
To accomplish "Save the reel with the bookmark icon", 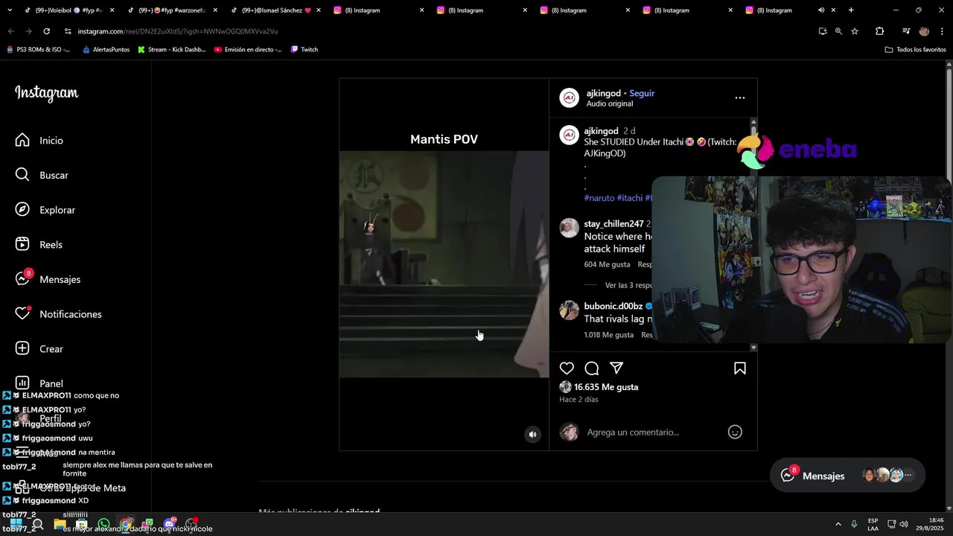I will (x=740, y=368).
